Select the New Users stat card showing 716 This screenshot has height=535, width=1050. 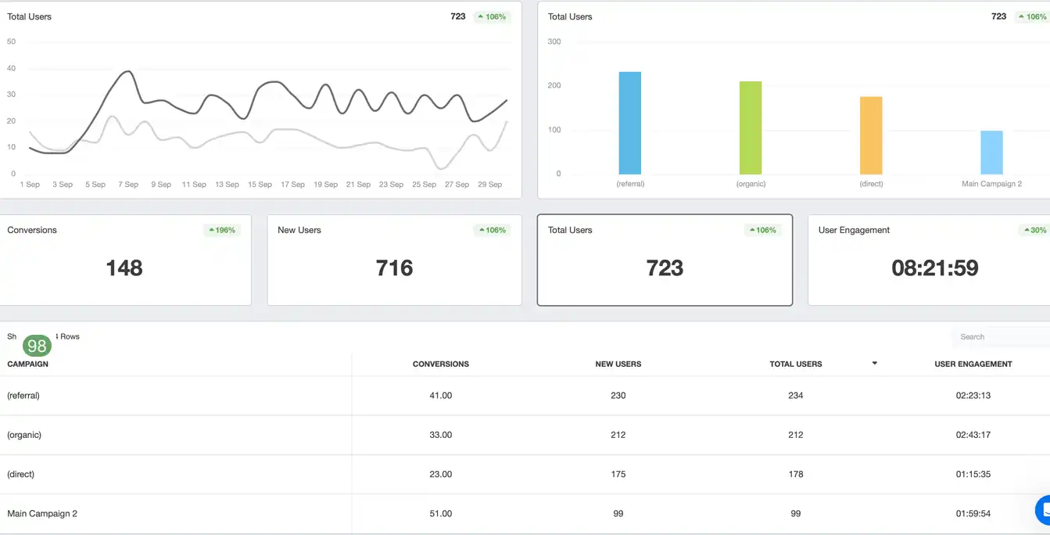tap(394, 260)
